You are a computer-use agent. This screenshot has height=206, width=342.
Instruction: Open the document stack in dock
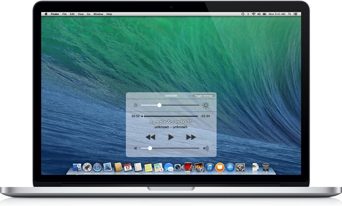pos(255,167)
